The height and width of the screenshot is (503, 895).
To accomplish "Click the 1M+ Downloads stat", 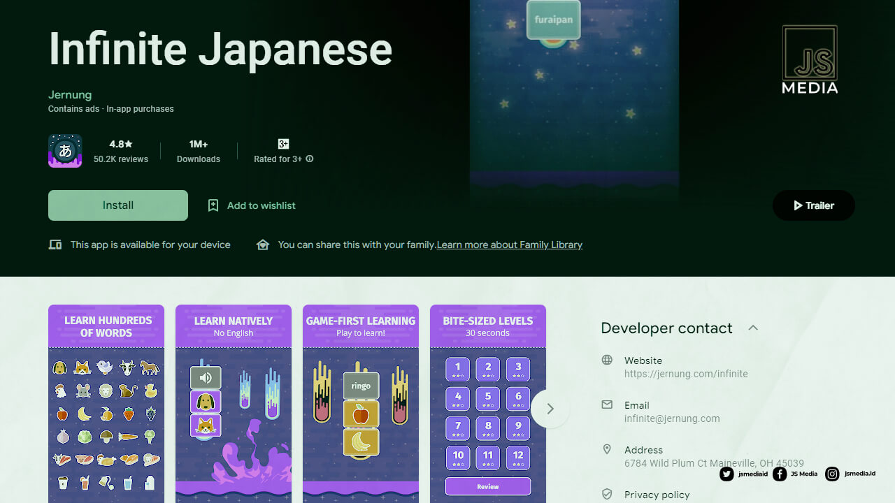I will click(199, 151).
